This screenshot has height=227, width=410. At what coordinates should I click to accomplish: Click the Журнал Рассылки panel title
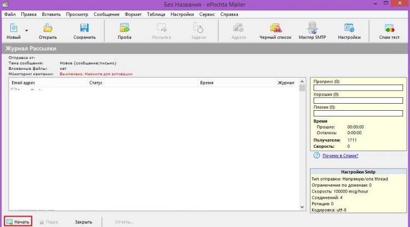pos(31,49)
